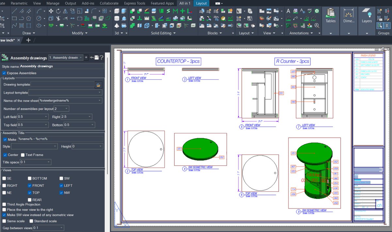
Task: Click the green plus solid editing icon
Action: click(x=183, y=11)
